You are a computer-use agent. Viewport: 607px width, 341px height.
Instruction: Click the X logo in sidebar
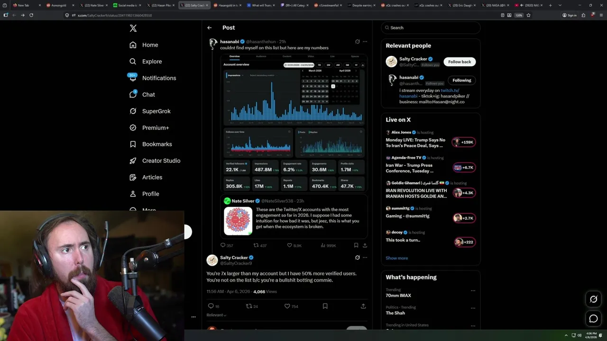pos(133,28)
